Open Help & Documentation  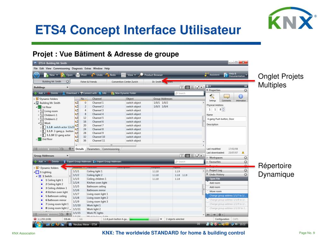[235, 75]
